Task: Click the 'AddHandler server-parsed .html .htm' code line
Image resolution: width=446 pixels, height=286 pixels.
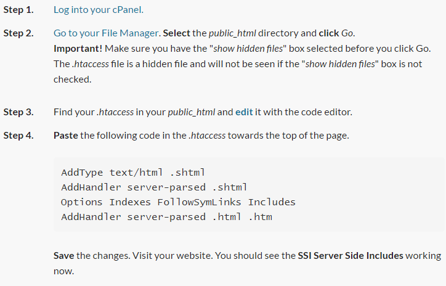Action: (x=166, y=217)
